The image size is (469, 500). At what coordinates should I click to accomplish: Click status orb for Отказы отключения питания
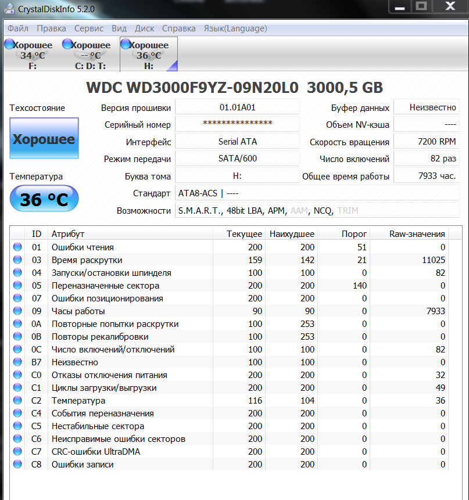(x=17, y=375)
